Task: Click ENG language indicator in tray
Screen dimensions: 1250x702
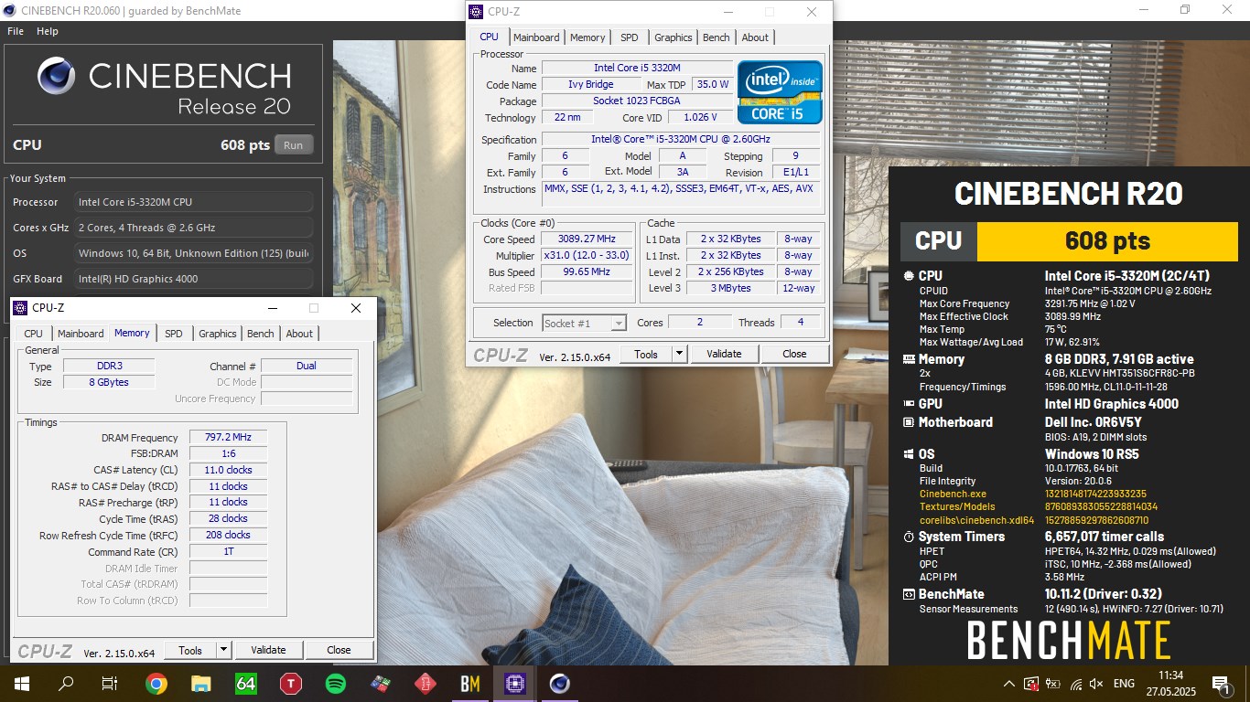Action: point(1124,684)
